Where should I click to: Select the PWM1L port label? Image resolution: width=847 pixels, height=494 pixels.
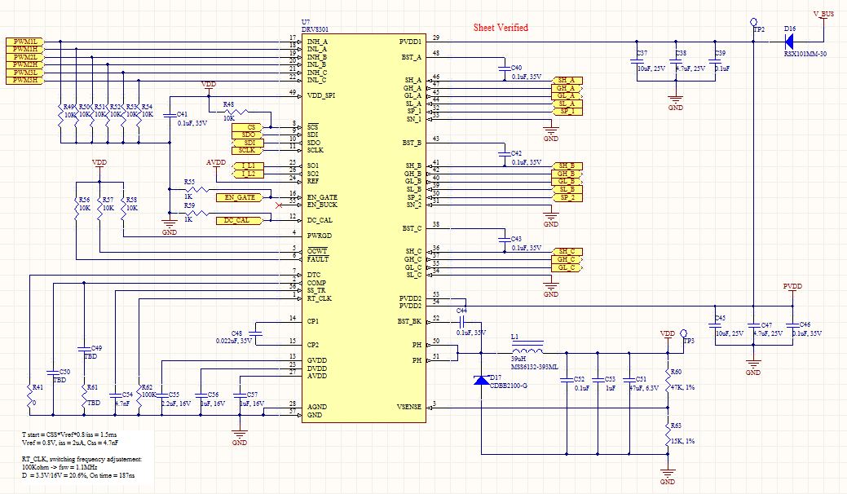pyautogui.click(x=25, y=42)
